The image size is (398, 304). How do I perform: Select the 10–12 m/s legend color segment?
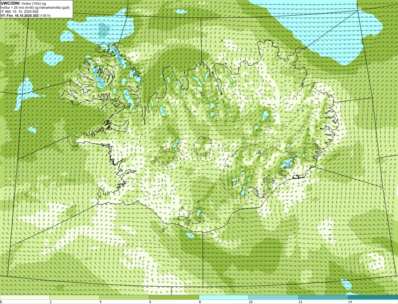click(x=274, y=297)
